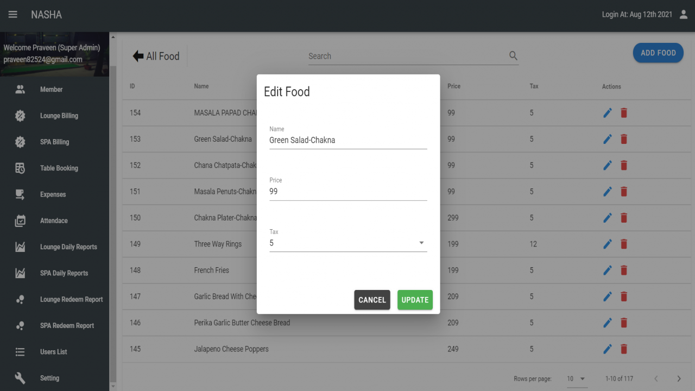The width and height of the screenshot is (695, 391).
Task: Open the hamburger navigation menu
Action: click(x=12, y=15)
